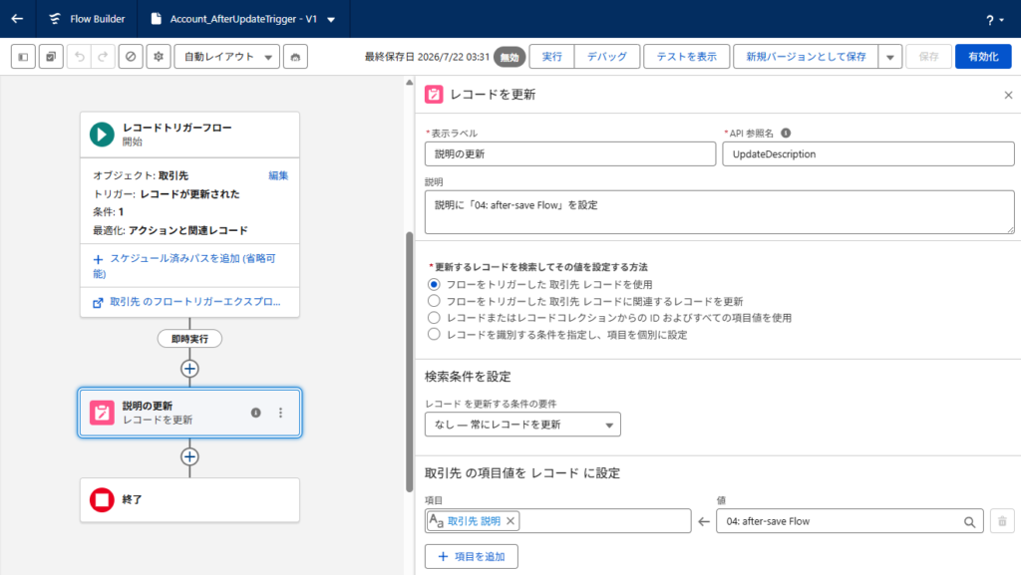Toggle the toolbox sidebar icon
This screenshot has width=1021, height=575.
(24, 57)
